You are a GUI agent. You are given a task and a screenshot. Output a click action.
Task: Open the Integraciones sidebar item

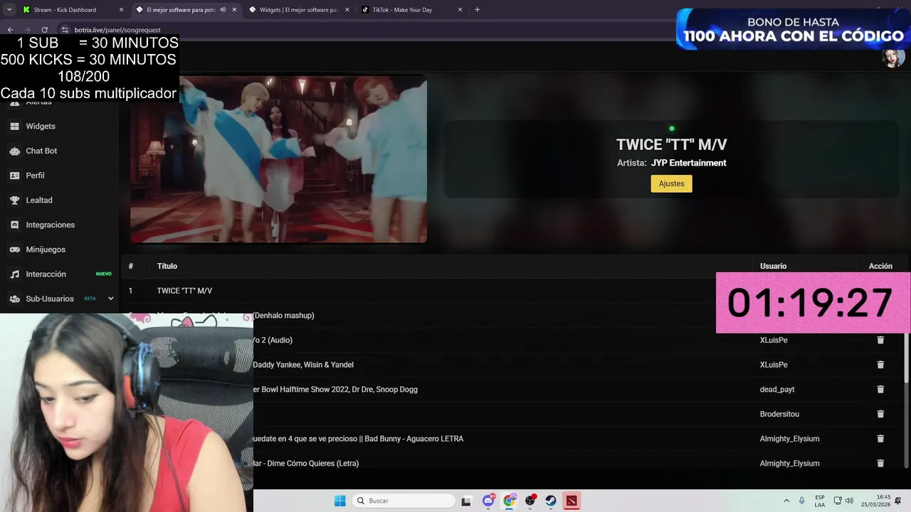(x=50, y=225)
